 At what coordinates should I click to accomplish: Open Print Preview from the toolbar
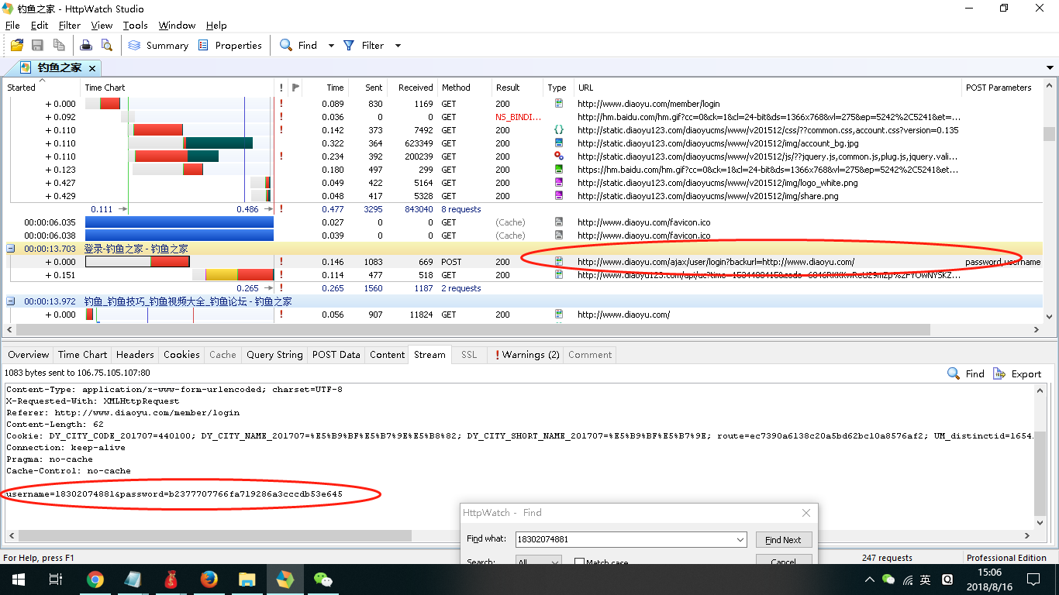106,46
